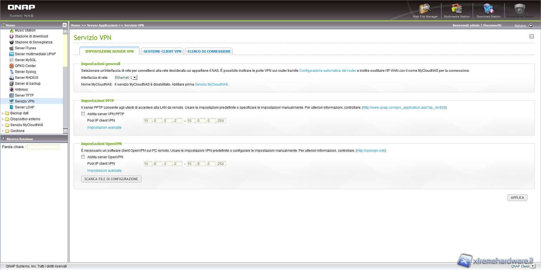Click the Parola chiave search field
541x270 pixels.
[x=43, y=147]
